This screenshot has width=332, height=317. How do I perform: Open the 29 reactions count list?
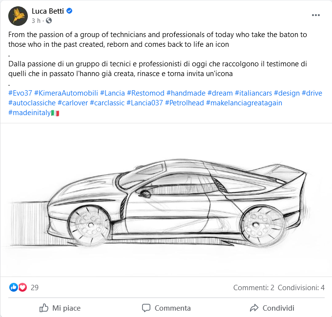tap(35, 288)
